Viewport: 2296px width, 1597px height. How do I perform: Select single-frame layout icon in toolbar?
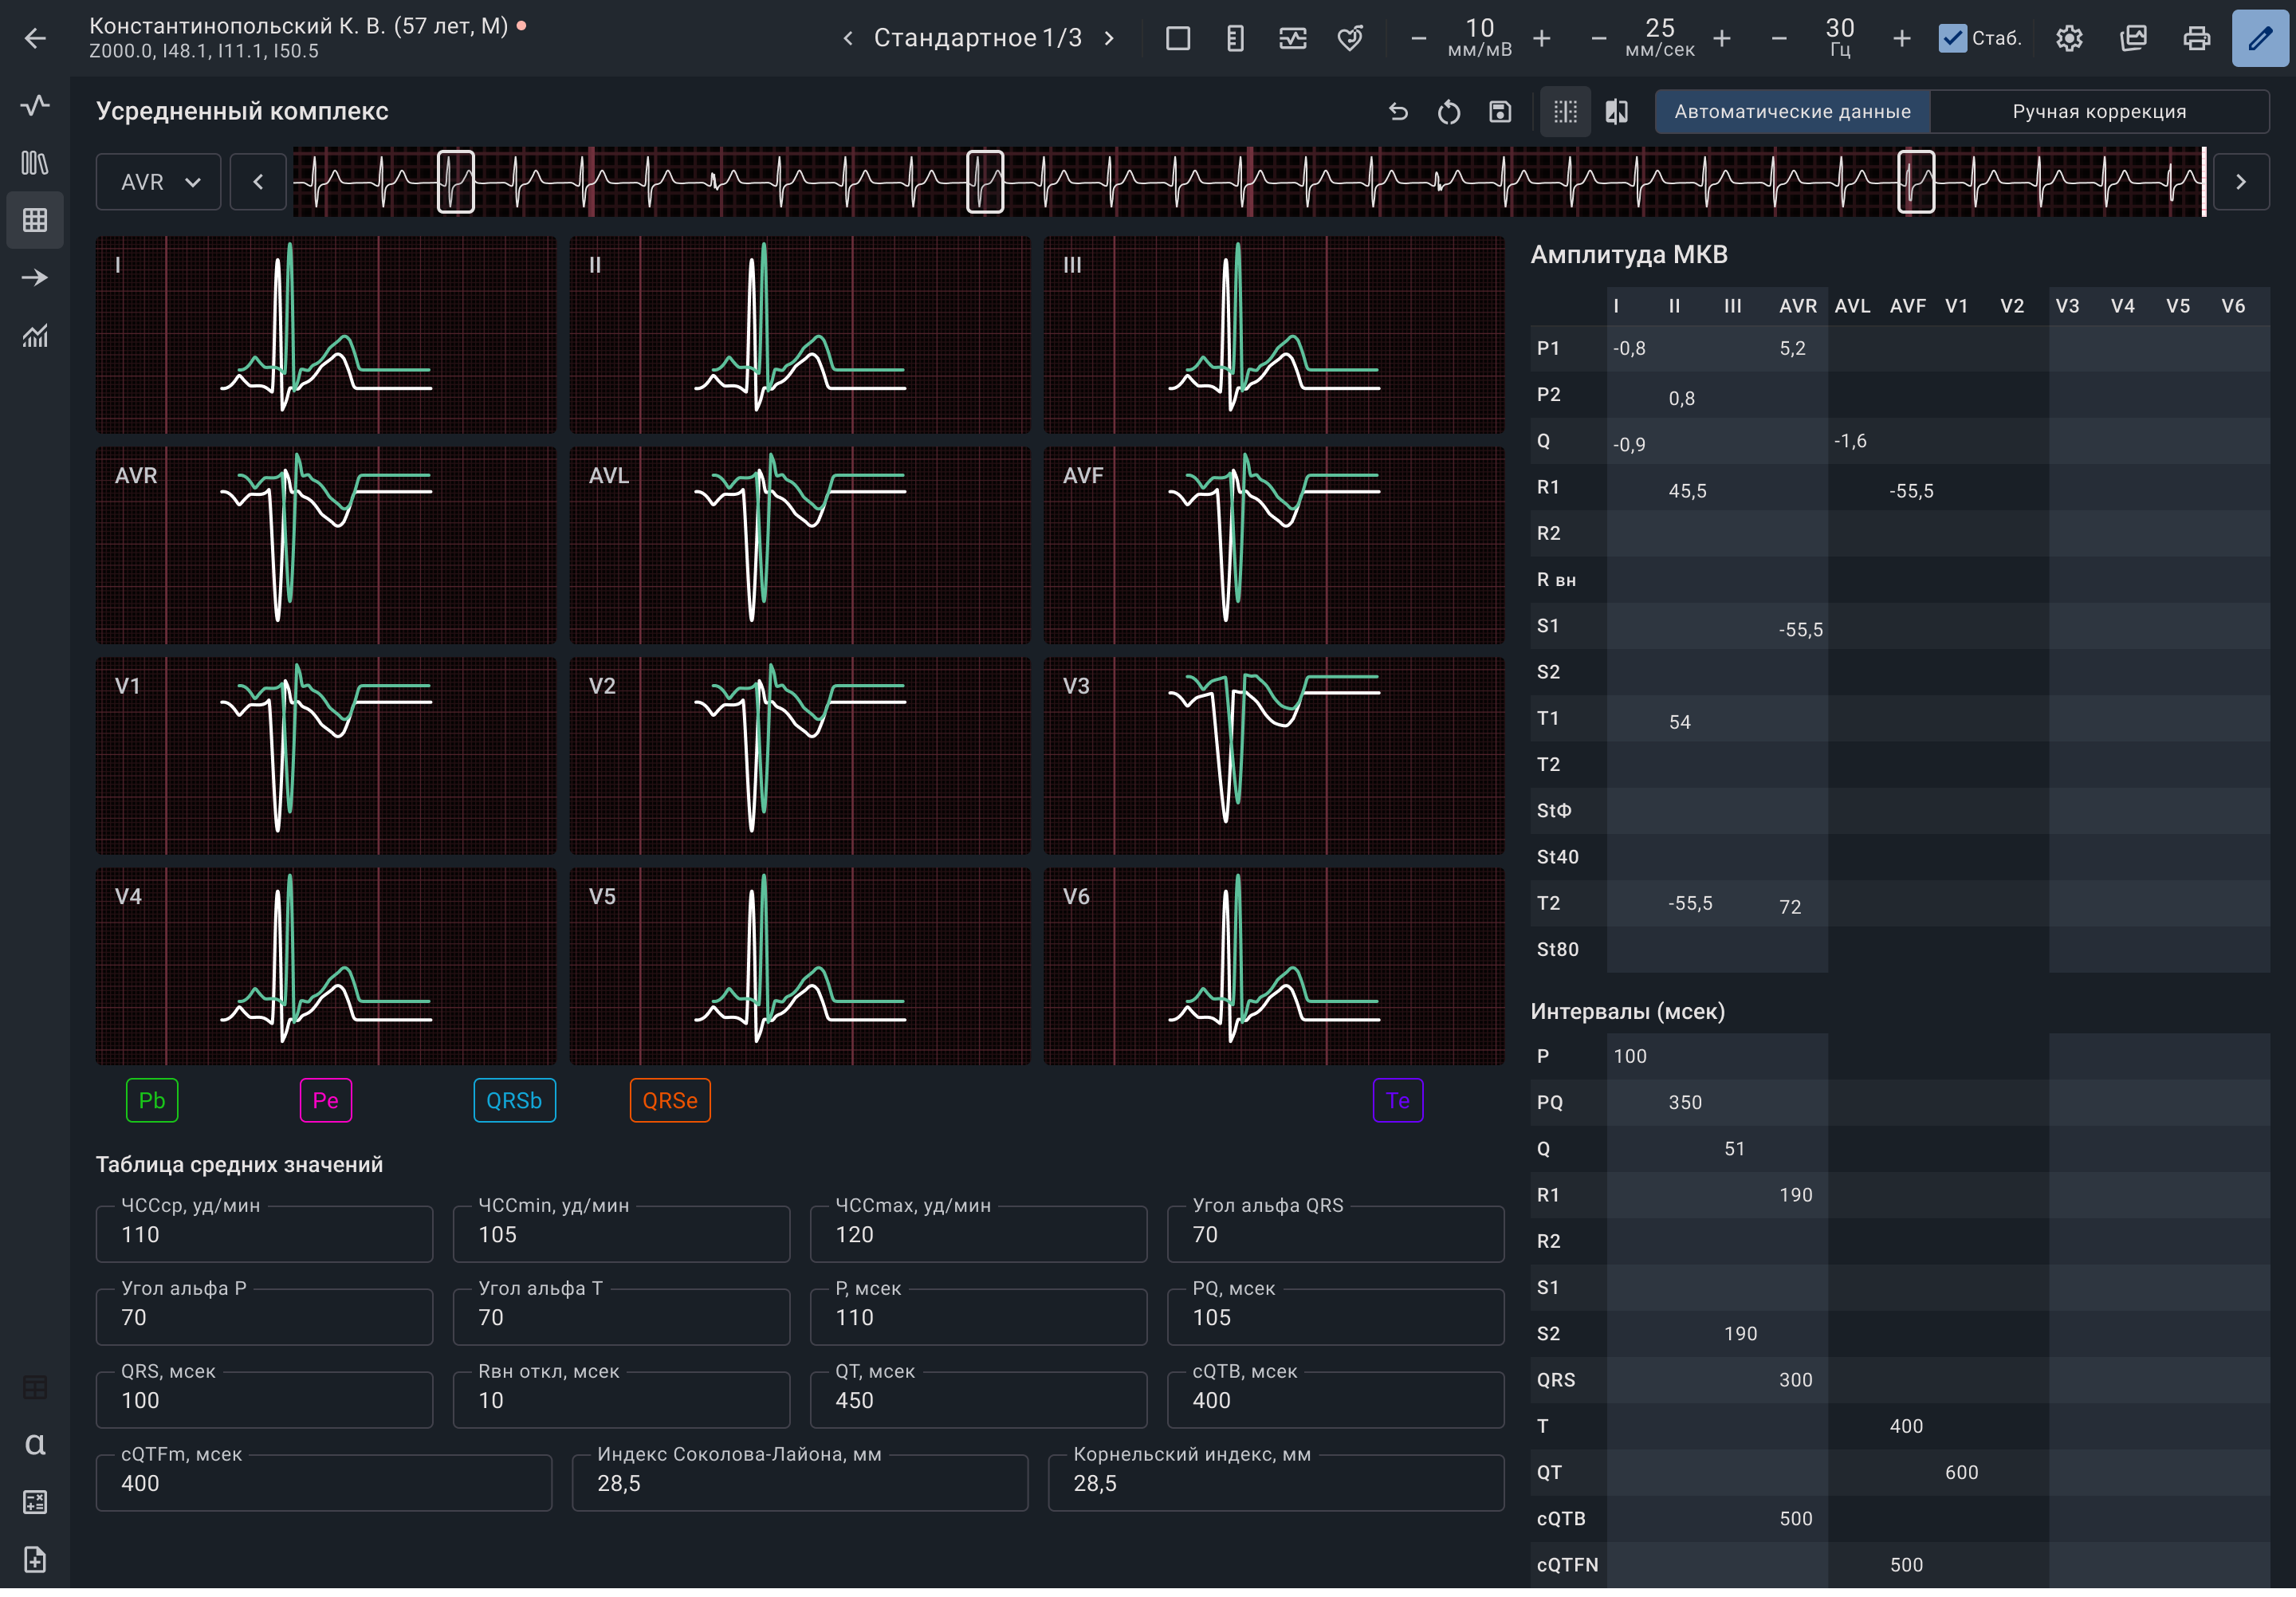click(1178, 39)
